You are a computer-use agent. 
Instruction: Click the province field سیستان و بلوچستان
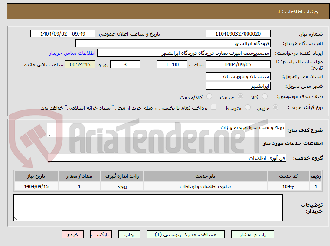pyautogui.click(x=238, y=76)
